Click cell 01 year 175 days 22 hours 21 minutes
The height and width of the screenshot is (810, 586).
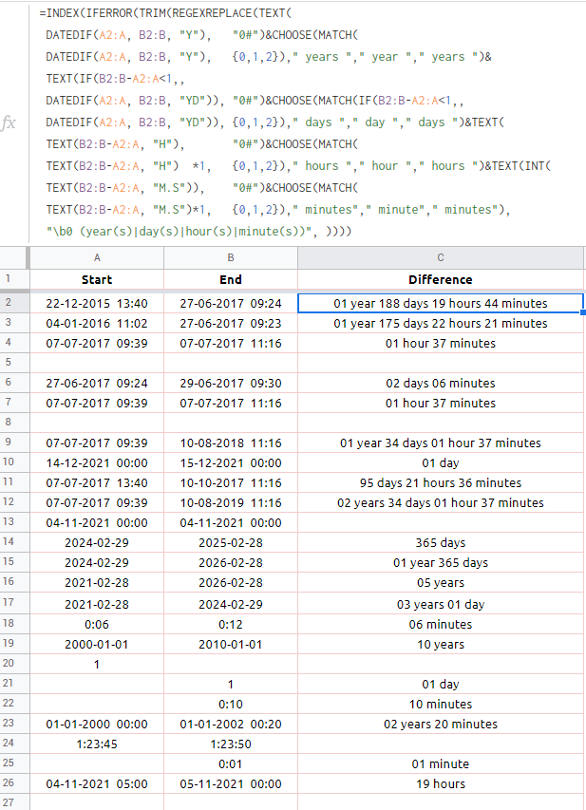441,324
